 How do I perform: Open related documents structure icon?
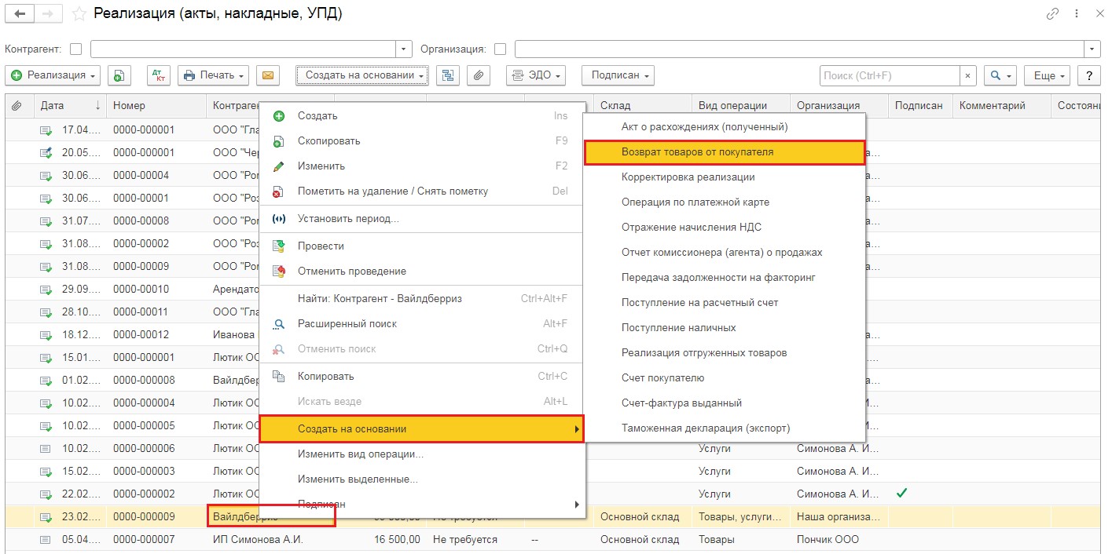pos(447,75)
